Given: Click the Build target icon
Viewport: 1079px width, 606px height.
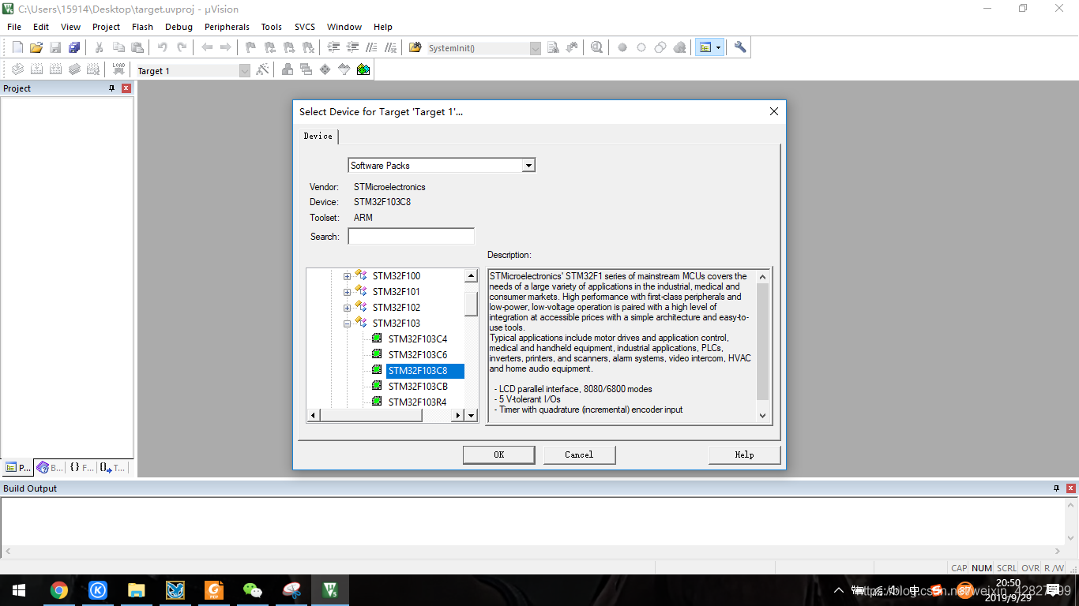Looking at the screenshot, I should [x=36, y=69].
